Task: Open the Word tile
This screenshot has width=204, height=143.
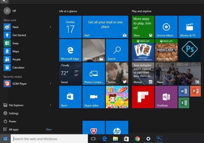Action: pyautogui.click(x=184, y=91)
